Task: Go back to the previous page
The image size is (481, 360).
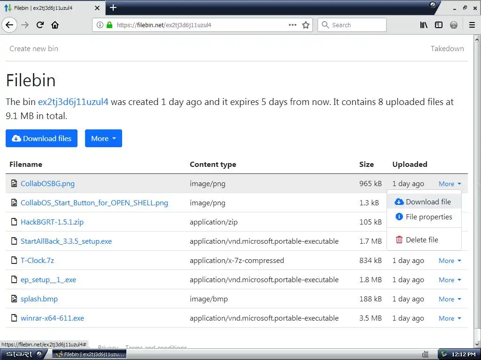Action: 9,25
